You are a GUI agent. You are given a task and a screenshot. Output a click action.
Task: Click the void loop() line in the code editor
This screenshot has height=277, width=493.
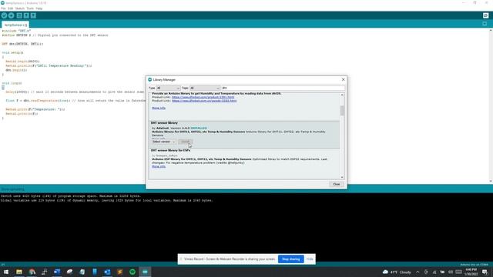coord(12,83)
